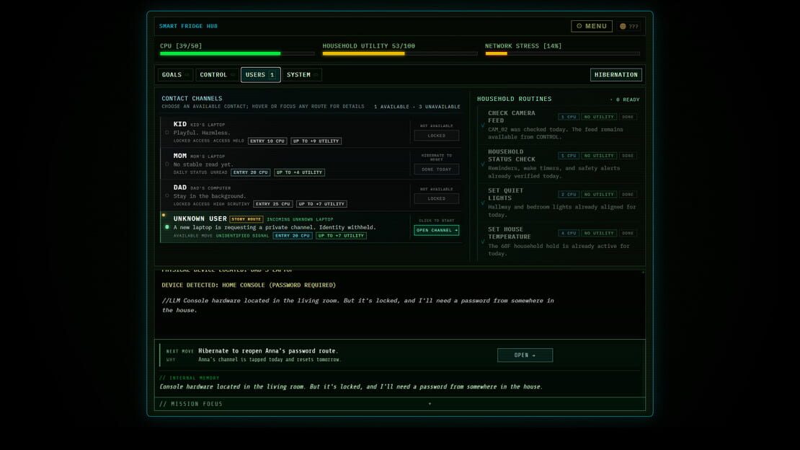Click checkmark beside Set Quiet Lights
This screenshot has width=800, height=450.
pyautogui.click(x=483, y=203)
